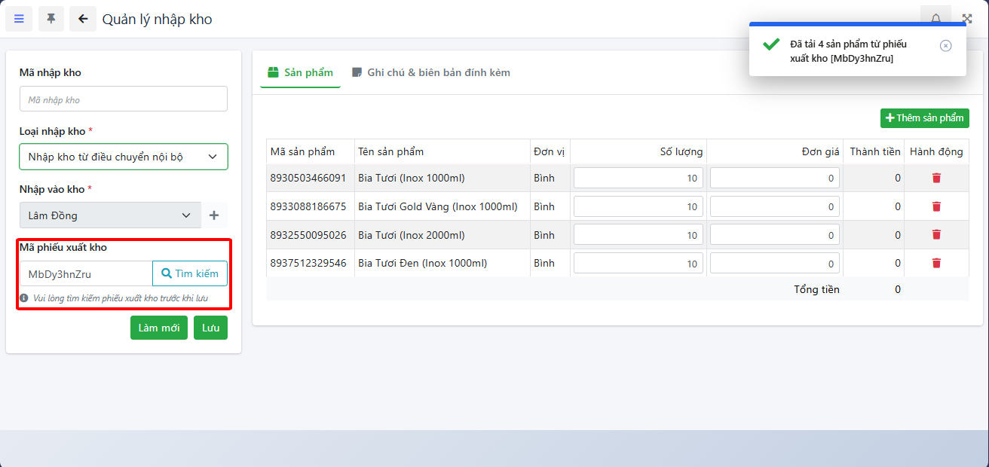
Task: Remove the Bia Tươi Đen product row
Action: tap(936, 263)
